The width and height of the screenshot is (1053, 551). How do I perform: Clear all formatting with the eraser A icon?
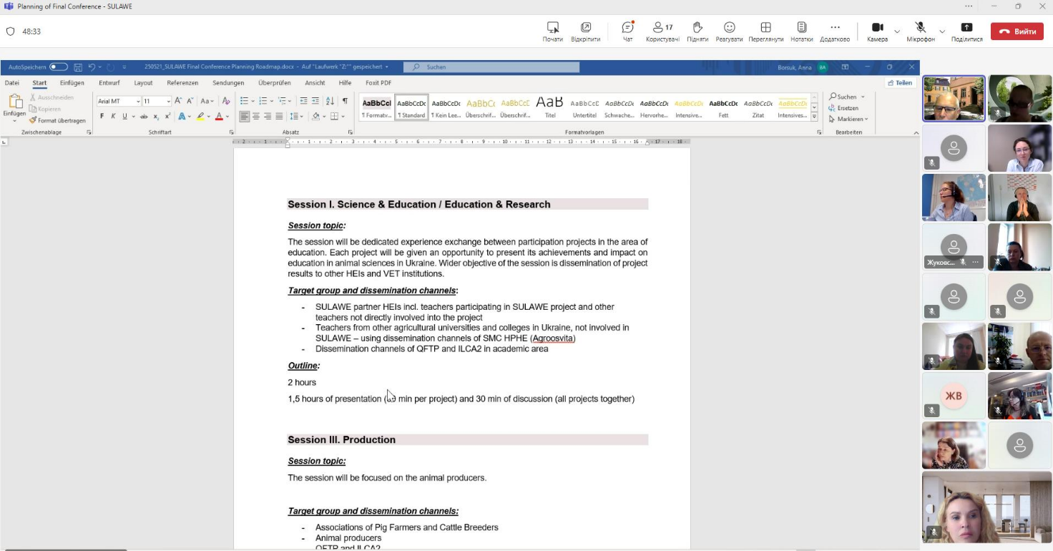click(x=226, y=101)
